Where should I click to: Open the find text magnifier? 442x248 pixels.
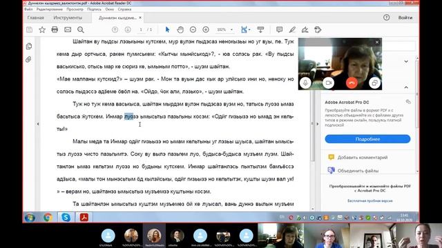pos(81,30)
